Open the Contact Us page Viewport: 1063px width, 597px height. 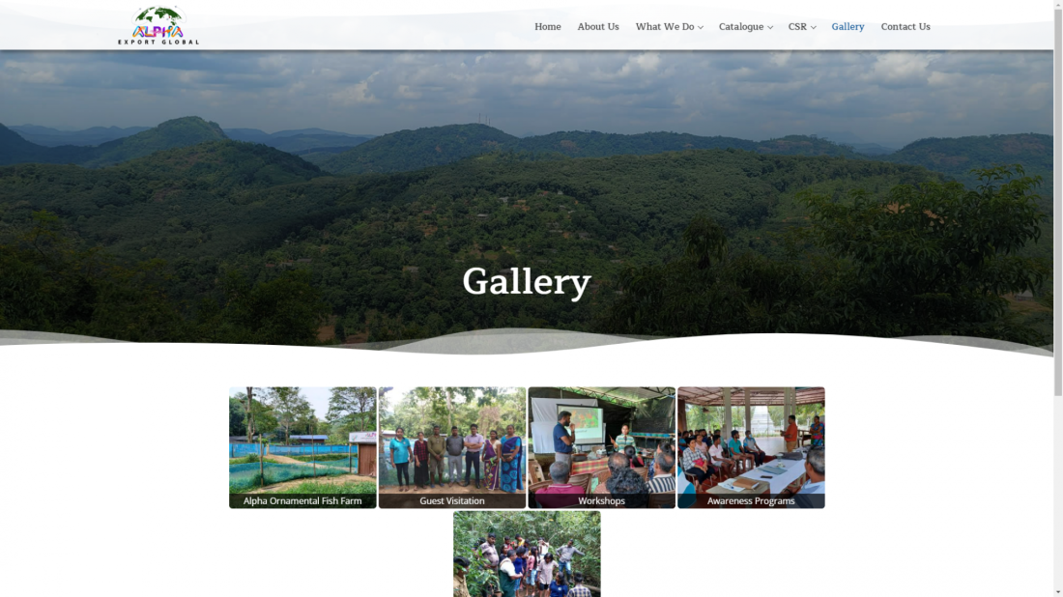[905, 27]
